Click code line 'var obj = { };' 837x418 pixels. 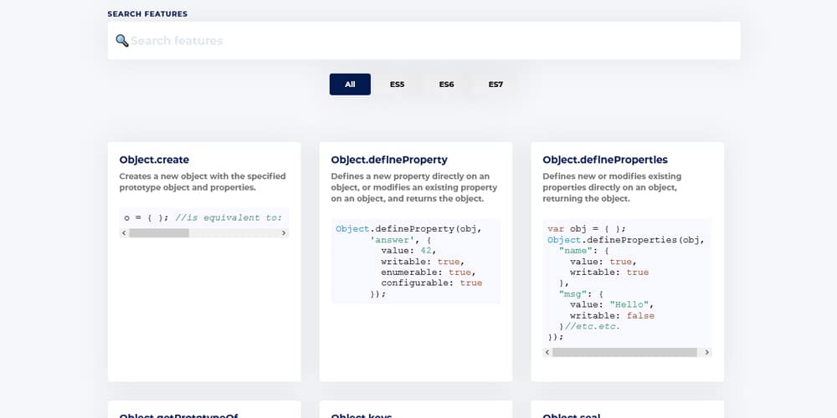tap(587, 229)
